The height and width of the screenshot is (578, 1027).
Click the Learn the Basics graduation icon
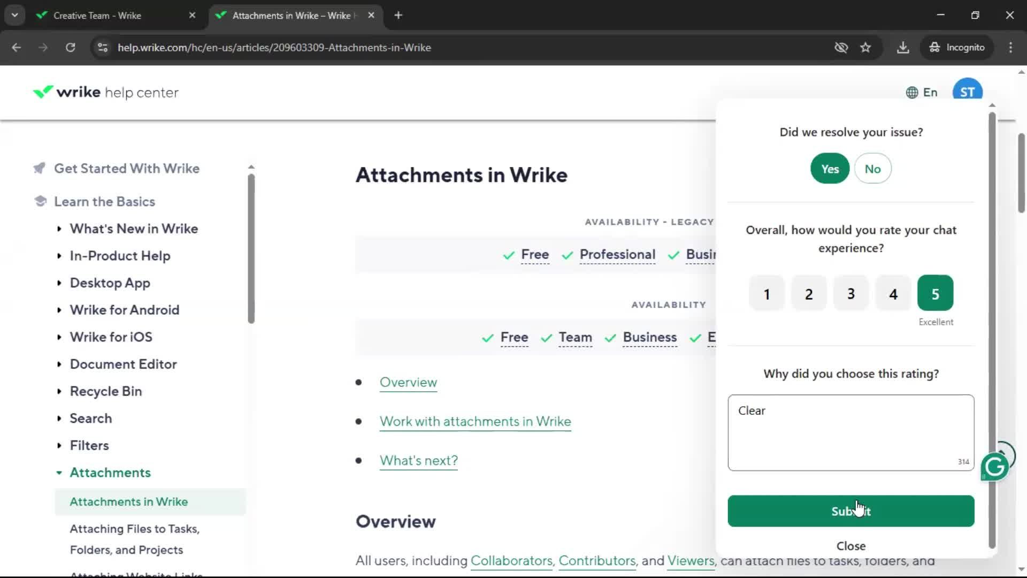(x=40, y=201)
